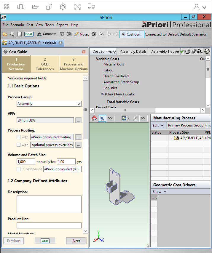
Task: Click ellipsis button beside optional process overrides
Action: coord(78,145)
